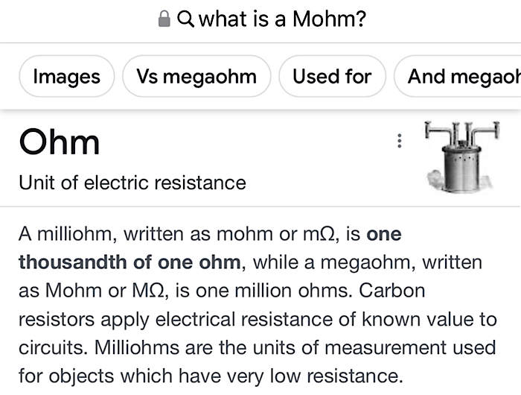Viewport: 521px width, 395px height.
Task: Click the 'Unit of electric resistance' subtitle
Action: coord(132,182)
